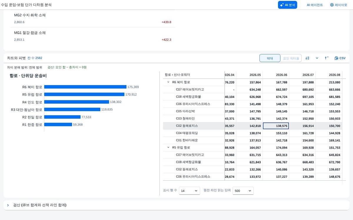Click the C05 아라선박 row label

coord(185,111)
